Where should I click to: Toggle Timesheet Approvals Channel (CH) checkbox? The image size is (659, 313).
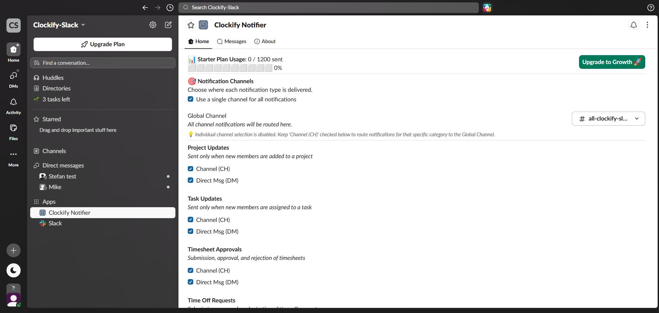coord(190,271)
